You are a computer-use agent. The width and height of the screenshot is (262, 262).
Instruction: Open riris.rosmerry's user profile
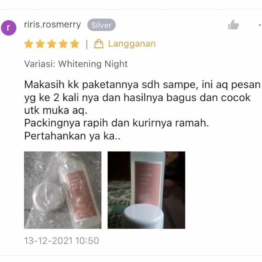coord(52,25)
